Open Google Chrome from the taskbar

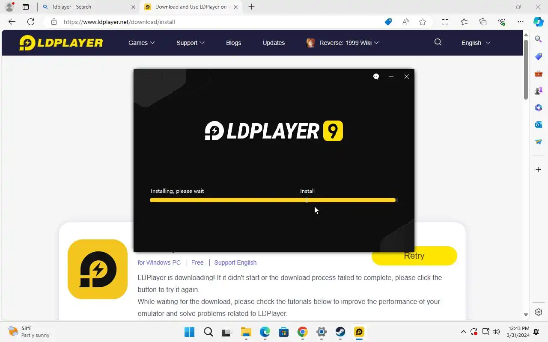click(303, 332)
